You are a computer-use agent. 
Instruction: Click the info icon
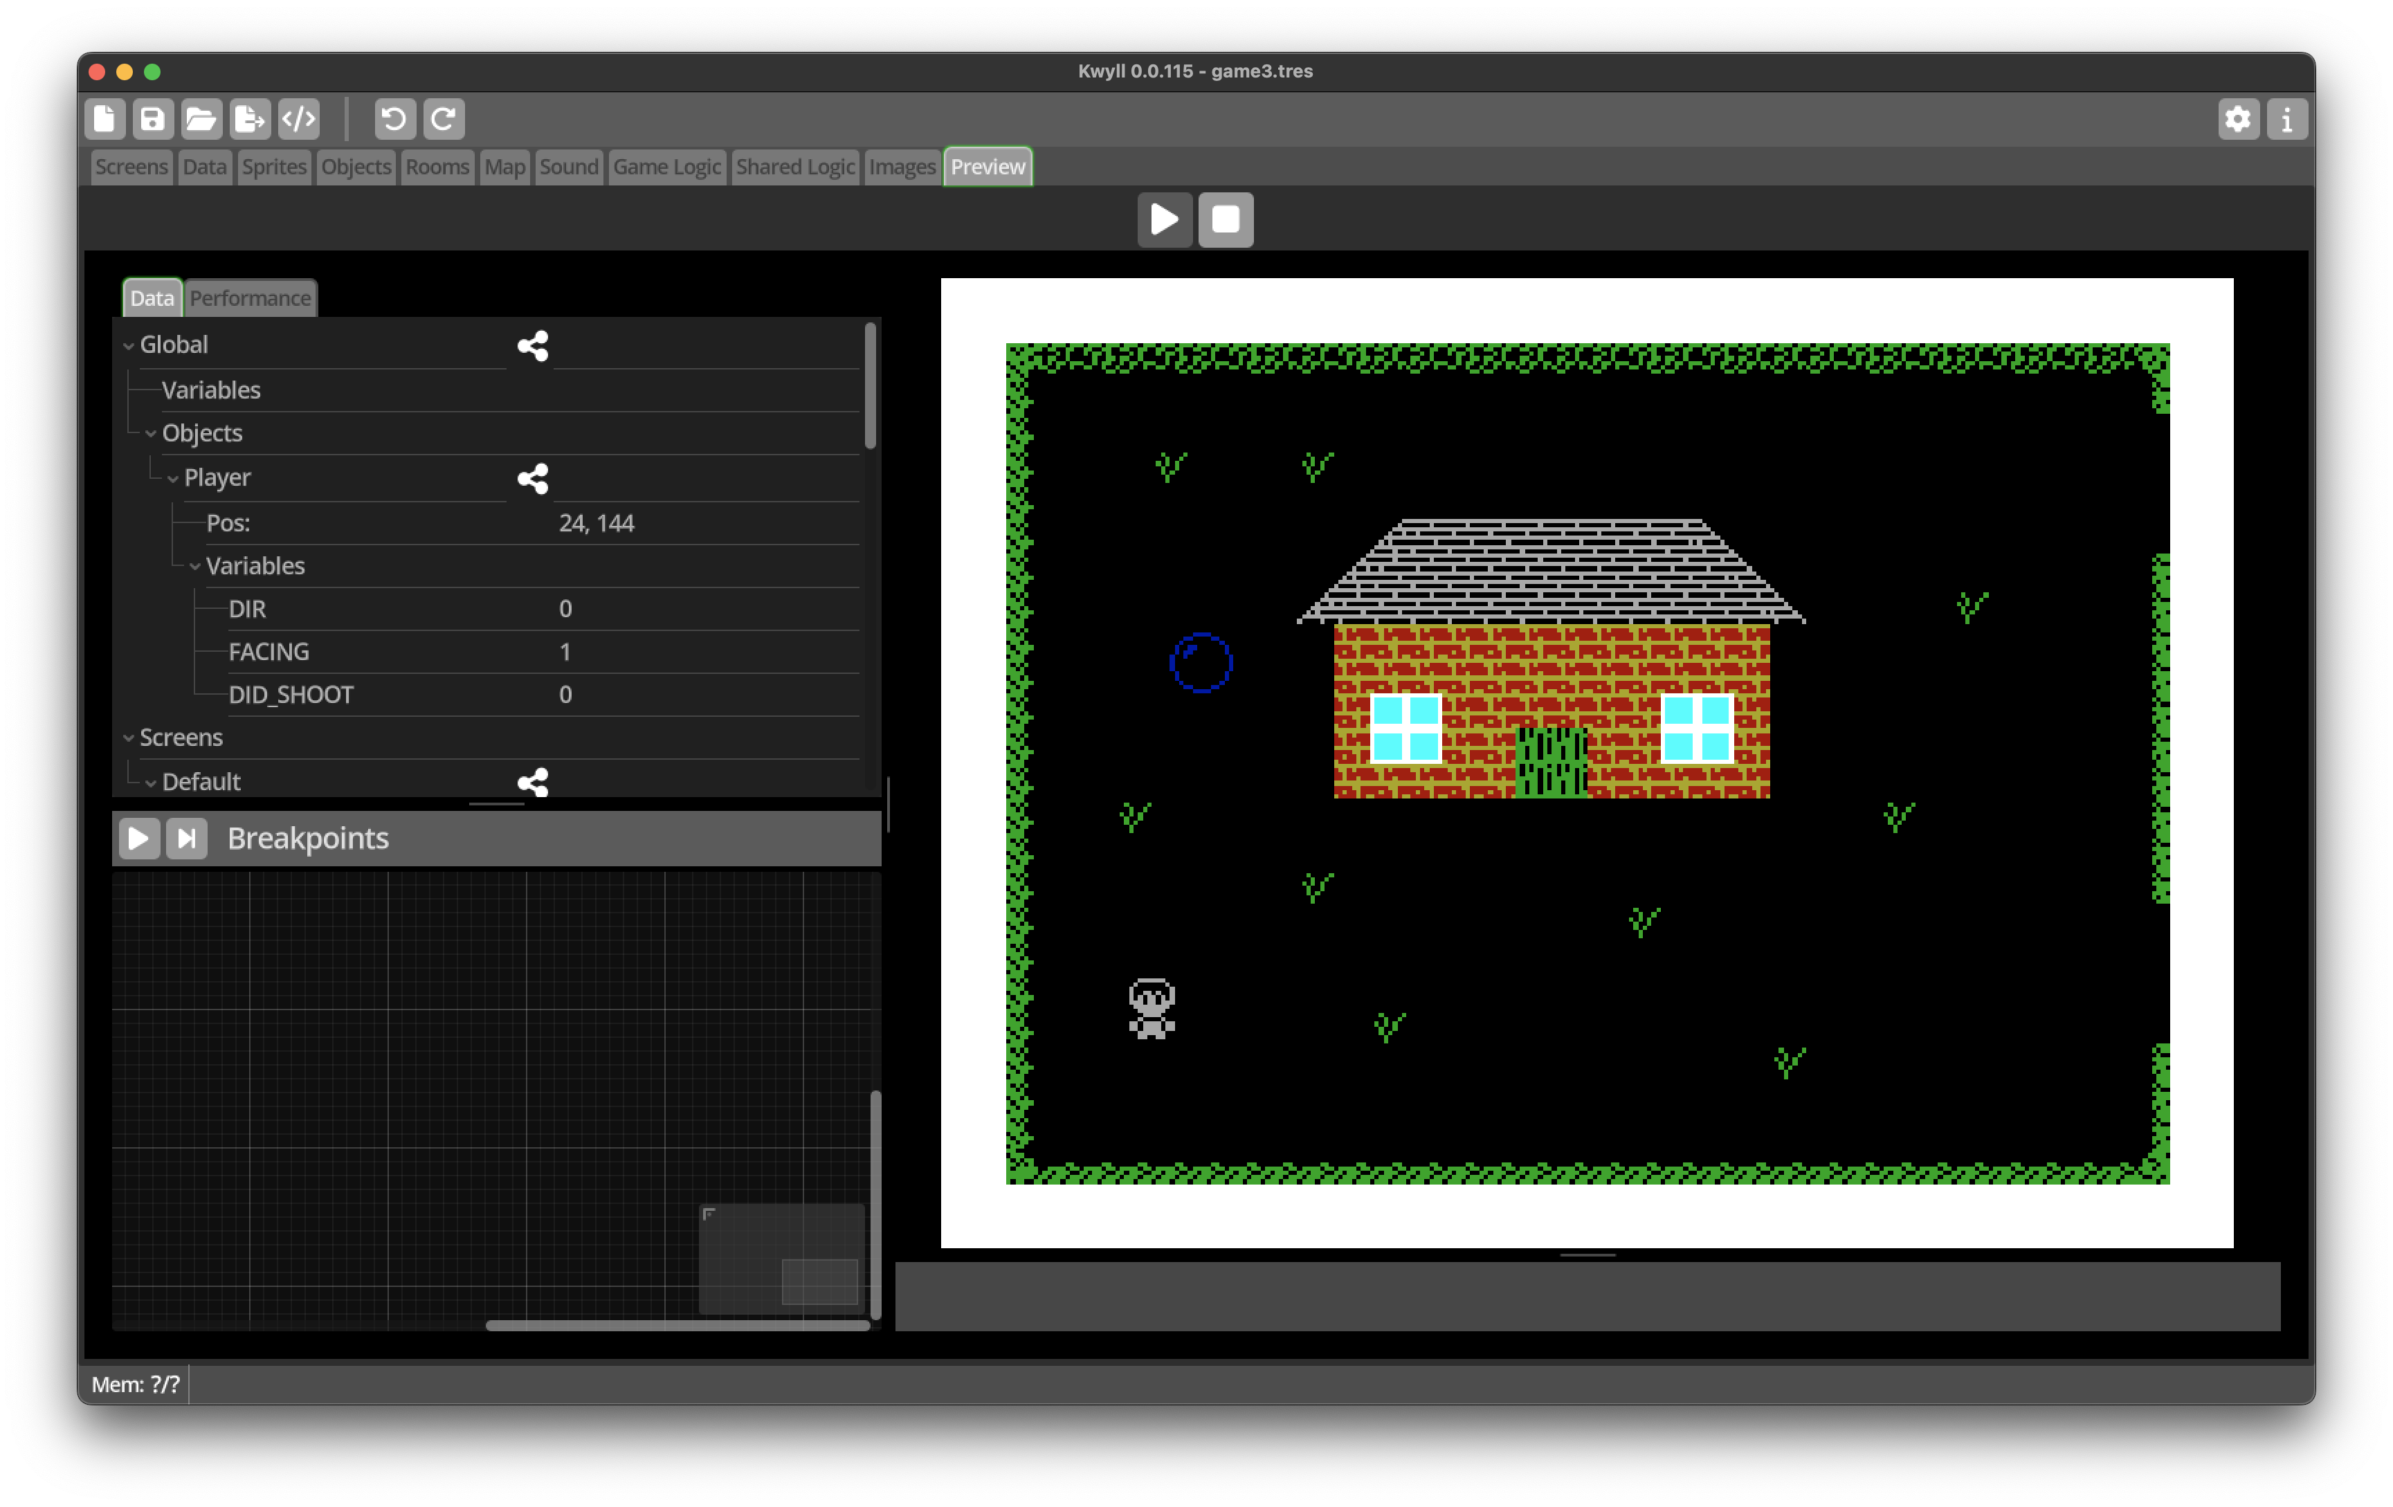click(x=2286, y=119)
